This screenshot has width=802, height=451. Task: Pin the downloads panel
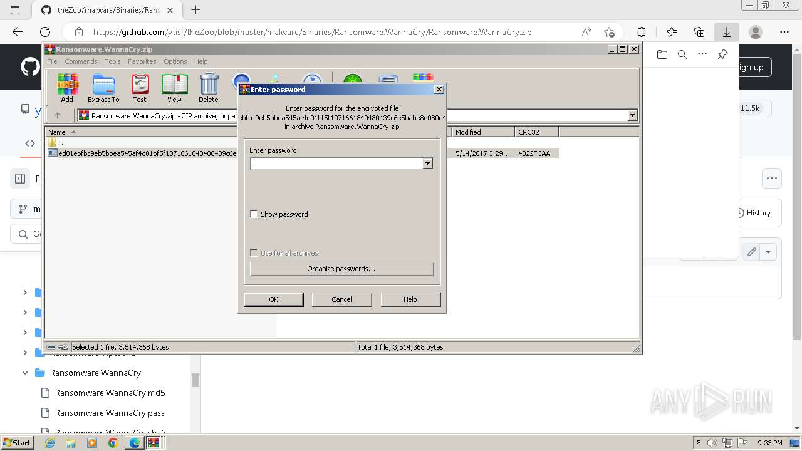point(722,54)
